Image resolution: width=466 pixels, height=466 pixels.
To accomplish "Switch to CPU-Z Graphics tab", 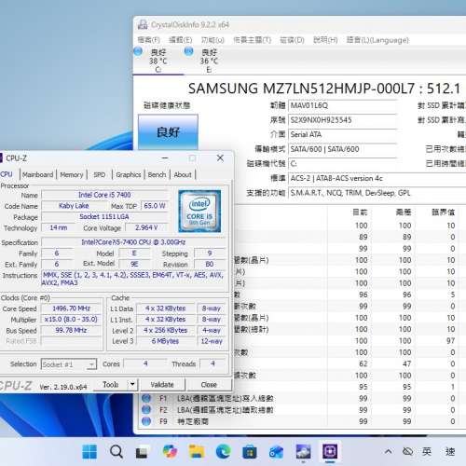I will tap(129, 174).
